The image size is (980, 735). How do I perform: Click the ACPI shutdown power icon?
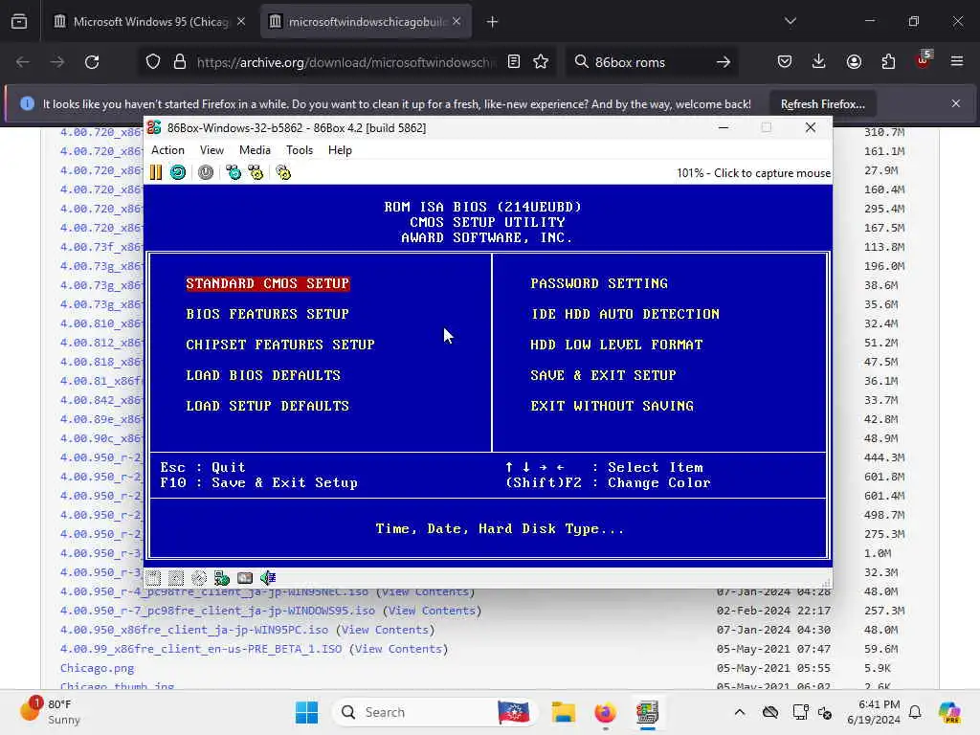point(206,172)
